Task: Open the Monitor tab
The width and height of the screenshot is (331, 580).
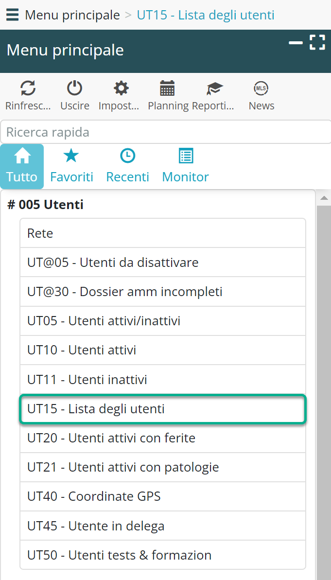Action: 185,166
